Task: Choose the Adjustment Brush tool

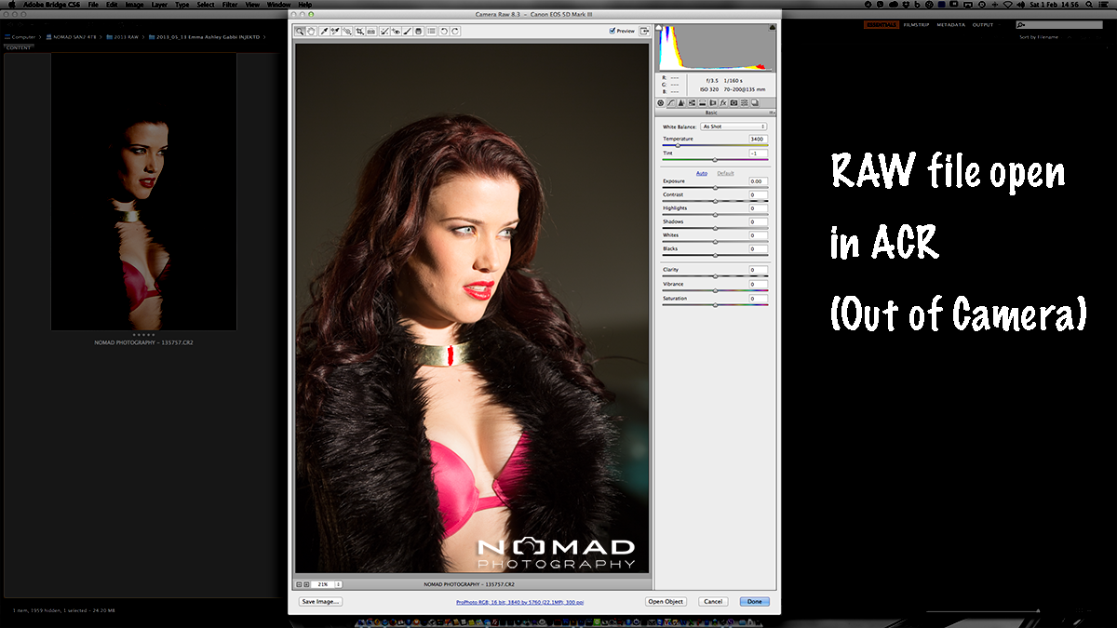Action: point(407,31)
